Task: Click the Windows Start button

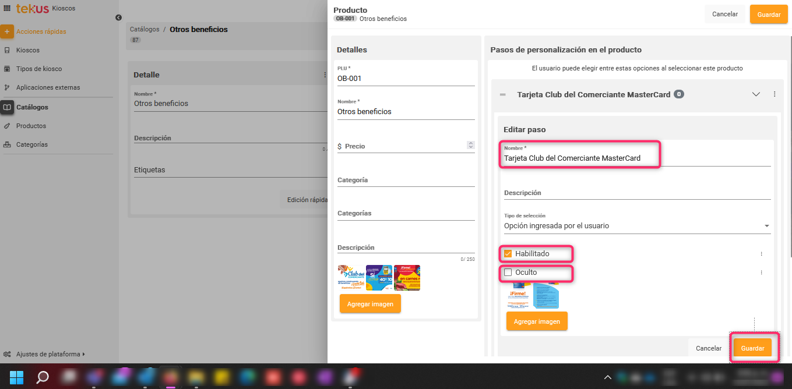Action: tap(16, 377)
